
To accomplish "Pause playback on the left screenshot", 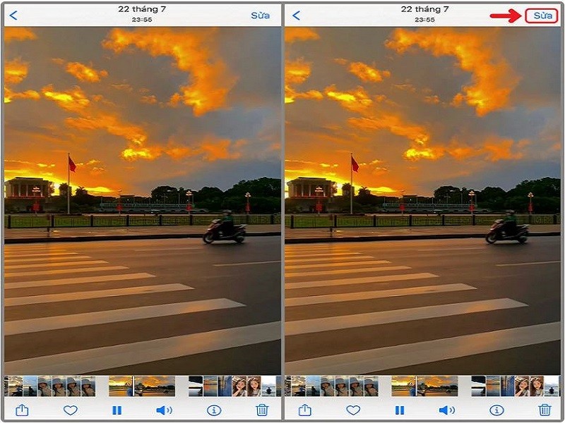I will pos(117,409).
